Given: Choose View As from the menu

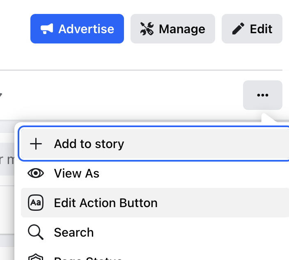Looking at the screenshot, I should 155,173.
